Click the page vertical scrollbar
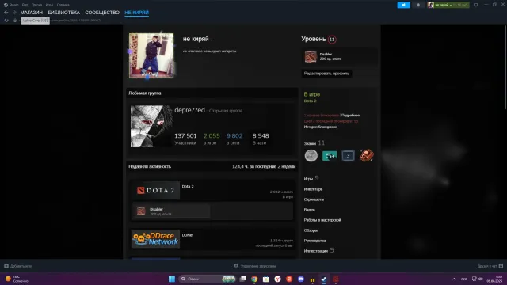Viewport: 507px width, 285px height. 505,68
